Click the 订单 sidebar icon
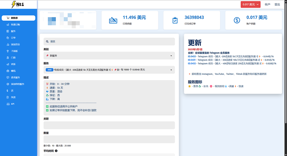The image size is (287, 156). (x=8, y=38)
